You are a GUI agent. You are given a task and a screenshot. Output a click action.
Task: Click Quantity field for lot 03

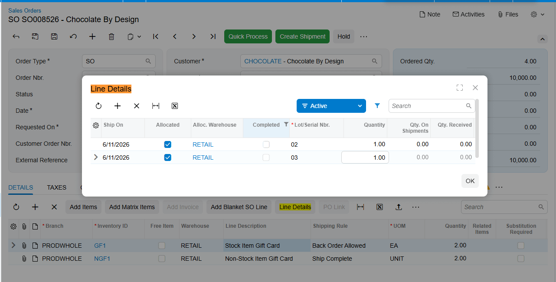pos(365,157)
